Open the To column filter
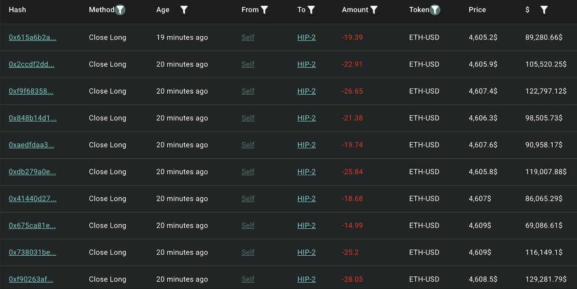 pos(311,9)
